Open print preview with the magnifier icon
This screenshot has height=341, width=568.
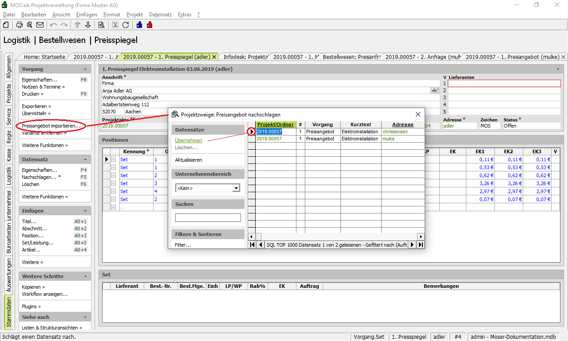[x=30, y=25]
